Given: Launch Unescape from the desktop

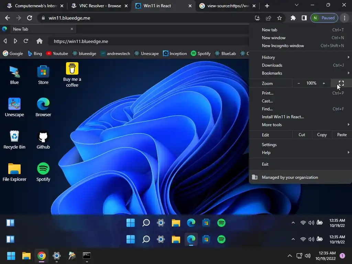Looking at the screenshot, I should (x=14, y=107).
